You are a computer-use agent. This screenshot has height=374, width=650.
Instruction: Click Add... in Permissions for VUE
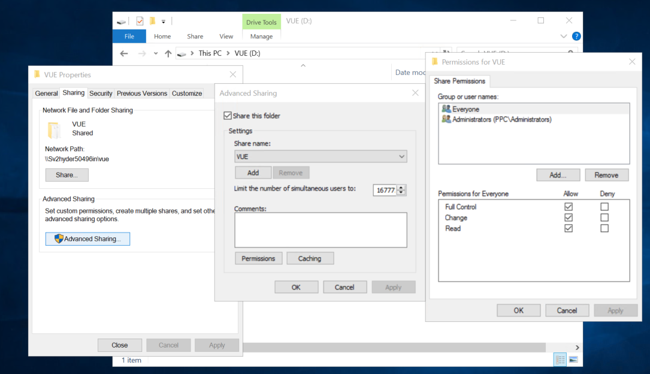click(558, 175)
